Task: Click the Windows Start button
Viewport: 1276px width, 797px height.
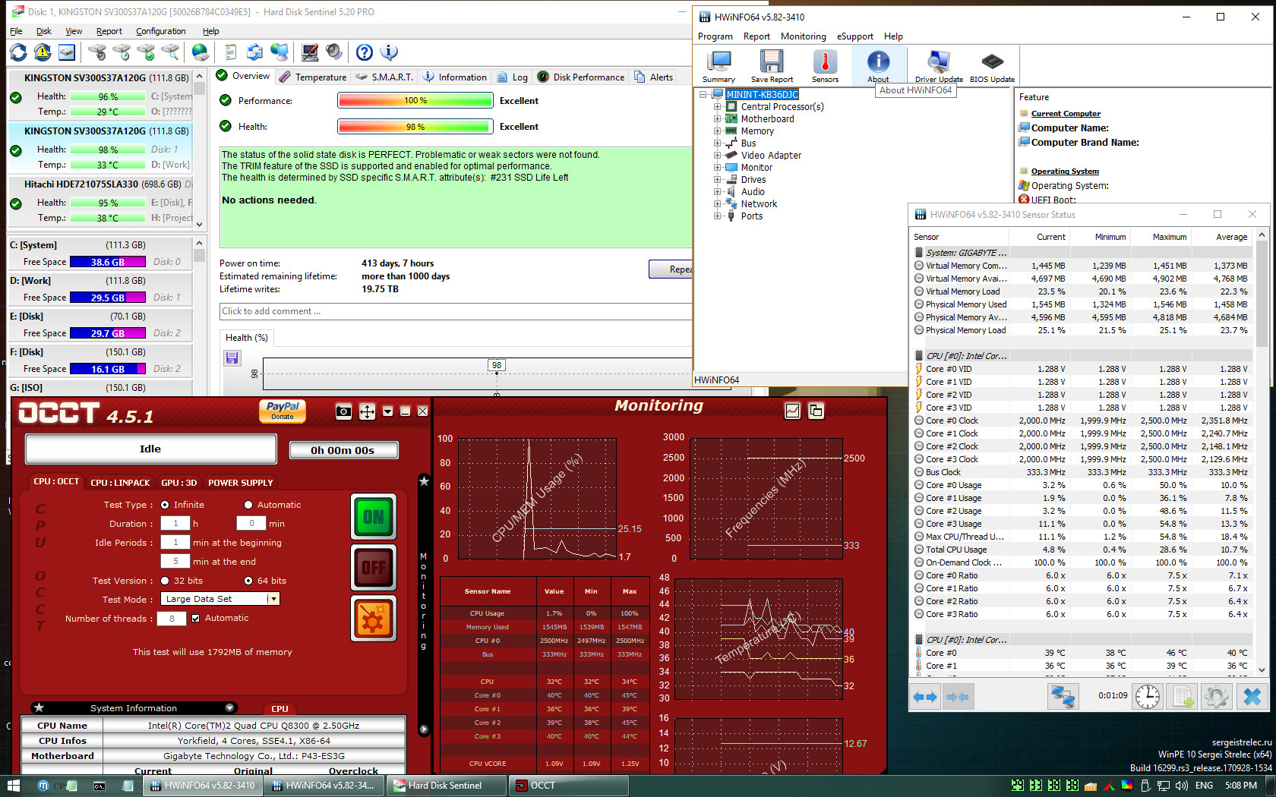Action: pyautogui.click(x=13, y=786)
